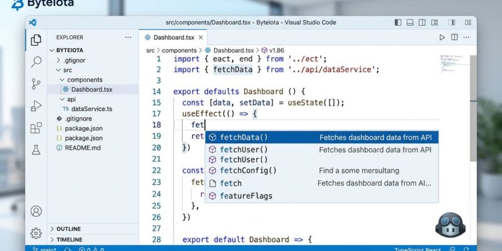Viewport: 502px width, 251px height.
Task: Choose fetchConfig() from the suggestion list
Action: (x=248, y=170)
